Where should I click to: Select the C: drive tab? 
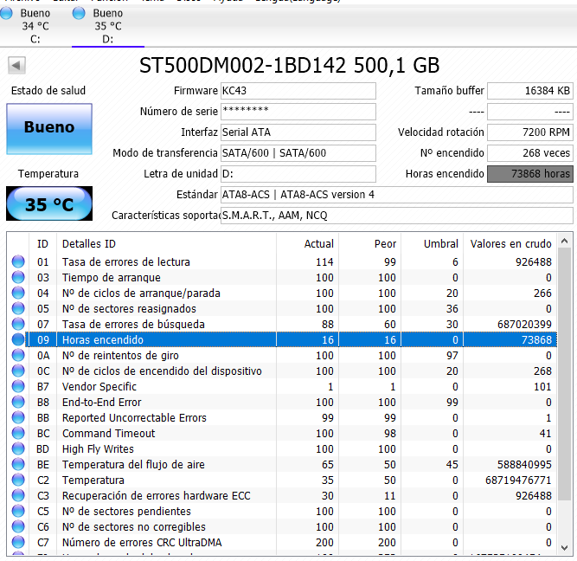pos(35,26)
